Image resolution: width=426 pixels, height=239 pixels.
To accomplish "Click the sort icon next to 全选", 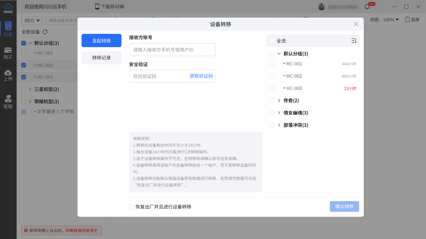I will 353,41.
